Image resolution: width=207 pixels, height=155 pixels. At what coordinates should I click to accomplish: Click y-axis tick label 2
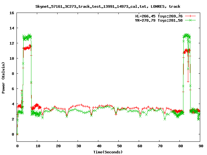click(13, 119)
